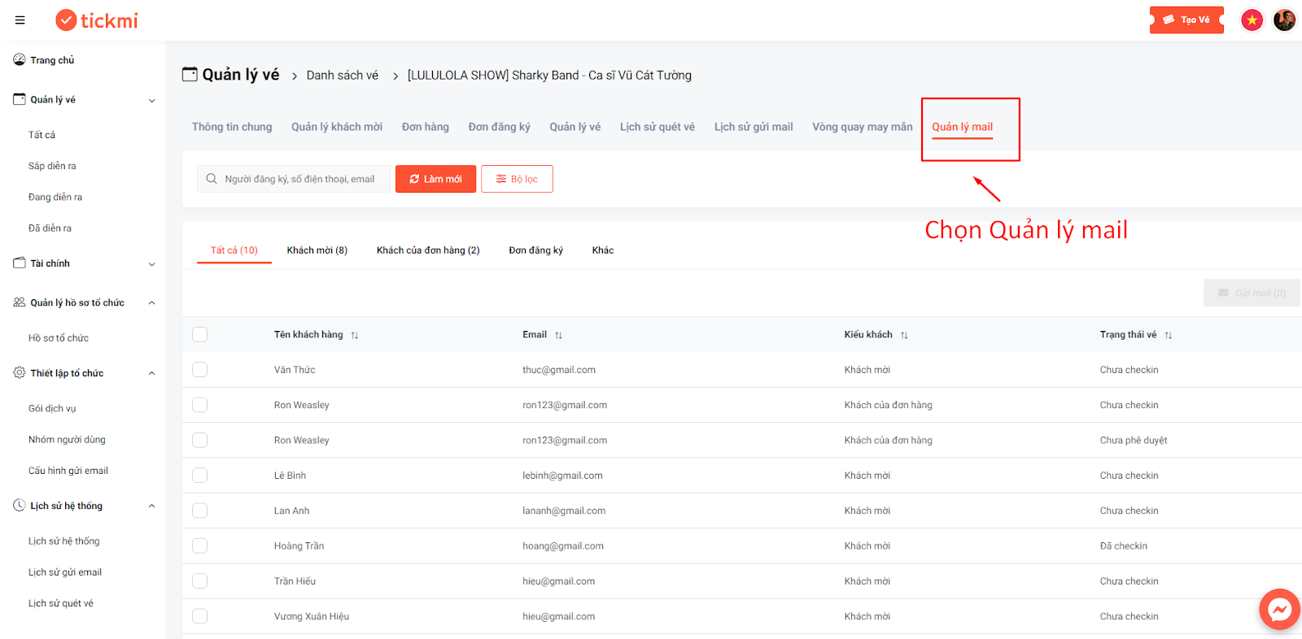Click the Trang chủ home icon
This screenshot has width=1302, height=639.
[20, 59]
